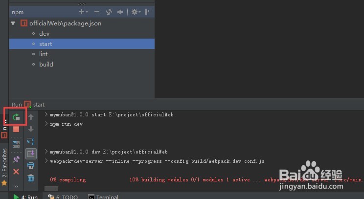
Task: Click the 'npm run dev' console line
Action: coord(67,124)
